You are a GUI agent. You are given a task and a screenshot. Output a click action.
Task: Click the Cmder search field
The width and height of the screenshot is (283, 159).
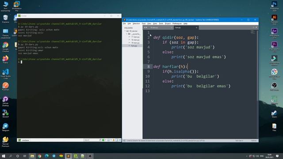point(92,140)
